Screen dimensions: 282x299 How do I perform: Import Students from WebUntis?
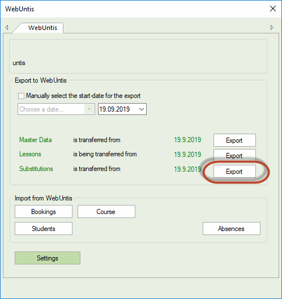[44, 228]
